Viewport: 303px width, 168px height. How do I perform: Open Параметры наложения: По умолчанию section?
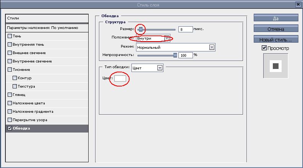pyautogui.click(x=47, y=28)
